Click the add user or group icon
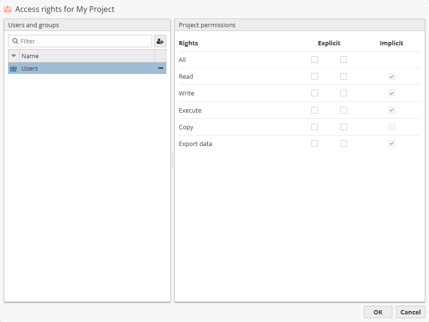 (x=160, y=41)
